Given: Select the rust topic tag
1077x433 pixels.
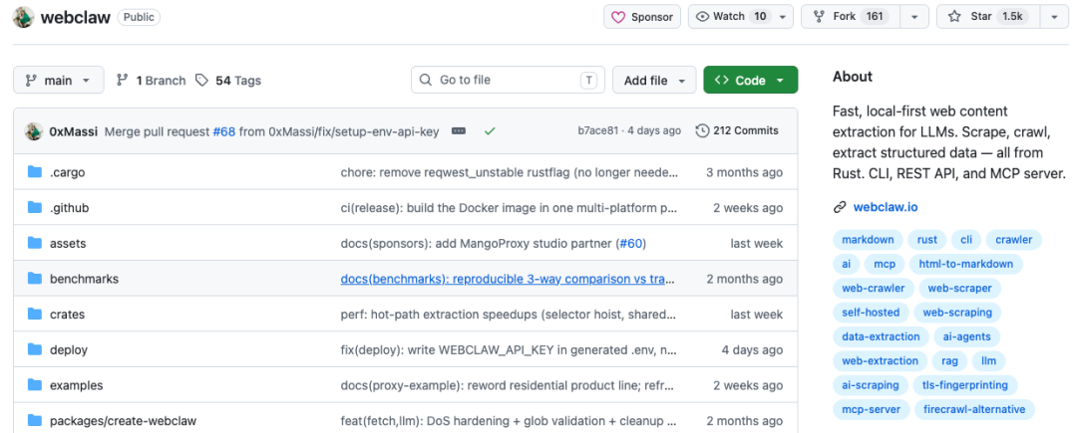Looking at the screenshot, I should pyautogui.click(x=926, y=240).
